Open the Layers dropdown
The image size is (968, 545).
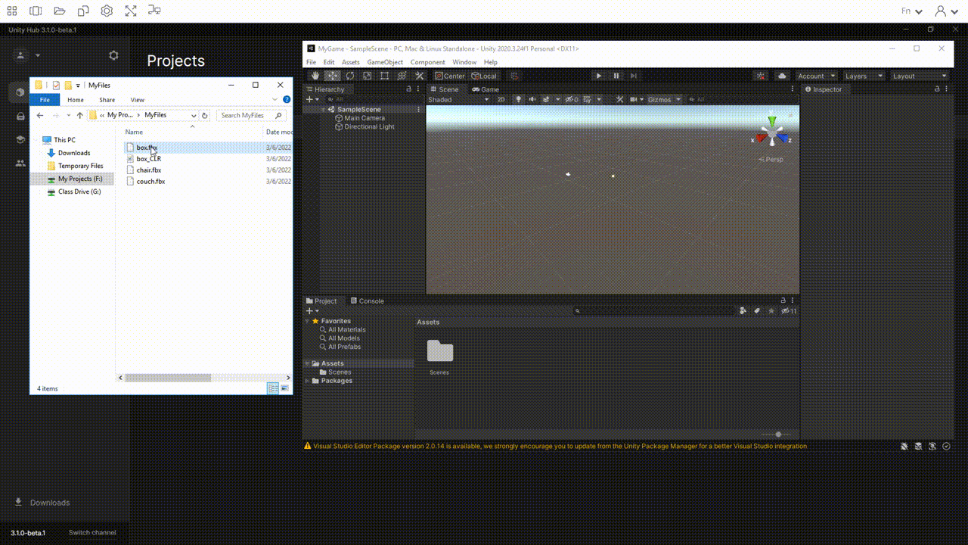click(863, 76)
